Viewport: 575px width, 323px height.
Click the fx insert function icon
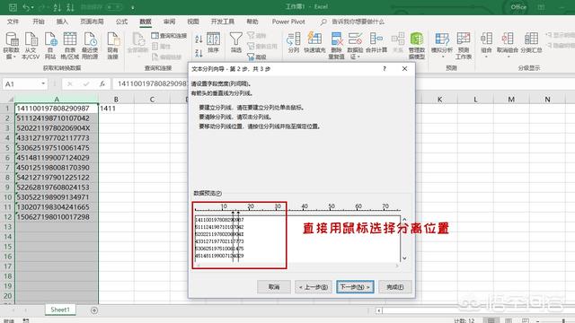(102, 83)
